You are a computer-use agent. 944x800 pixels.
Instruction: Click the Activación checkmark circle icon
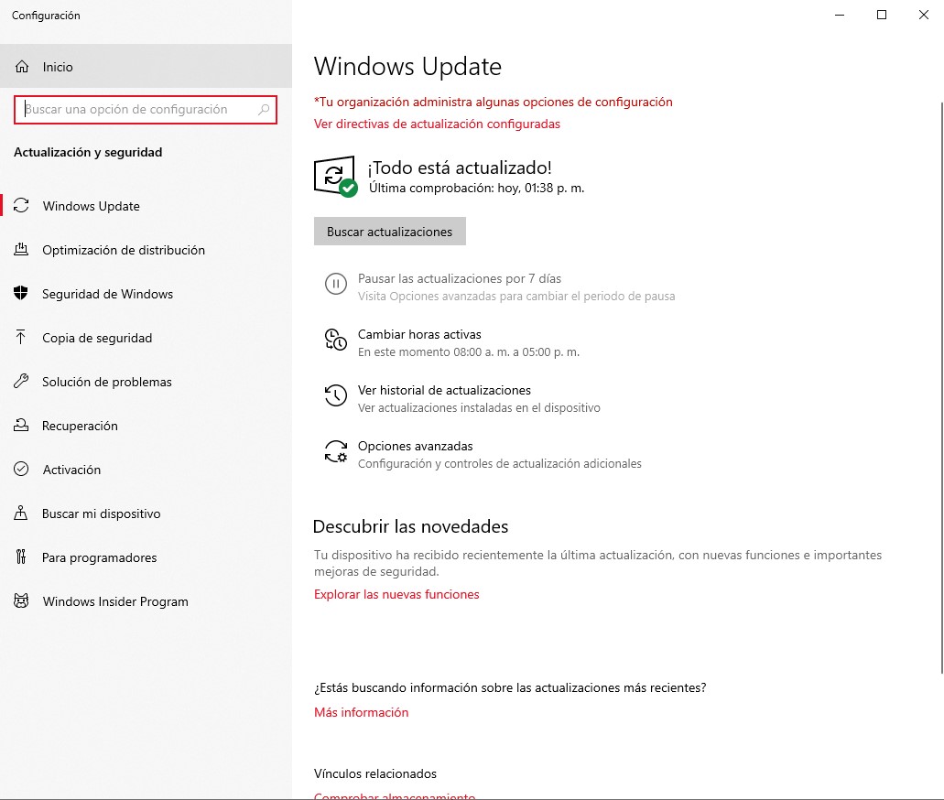point(21,469)
